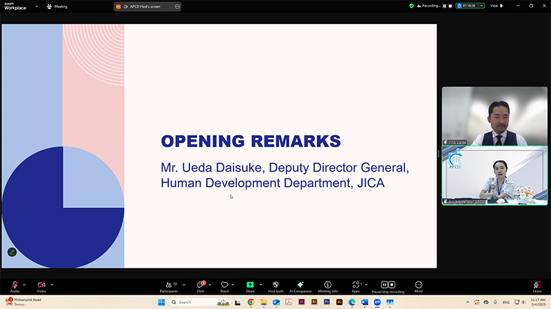
Task: Expand audio options arrow next to Audio
Action: [24, 284]
